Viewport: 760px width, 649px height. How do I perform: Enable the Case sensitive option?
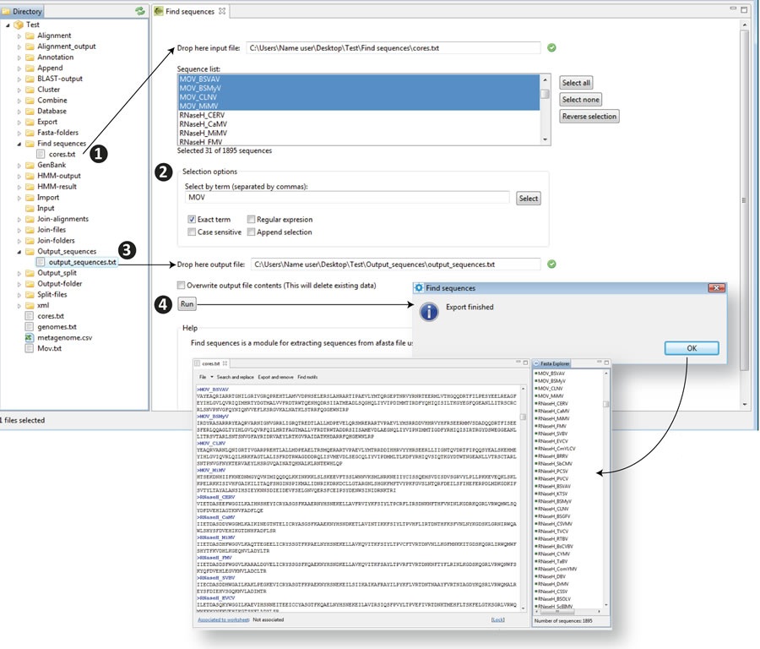[192, 232]
